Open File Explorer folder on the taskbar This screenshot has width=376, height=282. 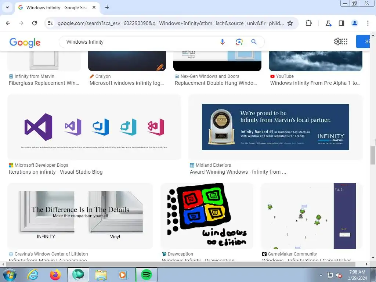pyautogui.click(x=101, y=275)
